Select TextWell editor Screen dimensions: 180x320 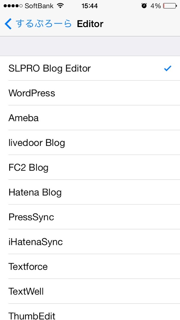click(x=90, y=291)
